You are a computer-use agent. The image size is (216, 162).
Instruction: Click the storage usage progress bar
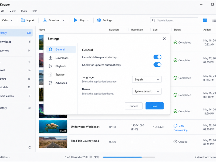click(129, 157)
